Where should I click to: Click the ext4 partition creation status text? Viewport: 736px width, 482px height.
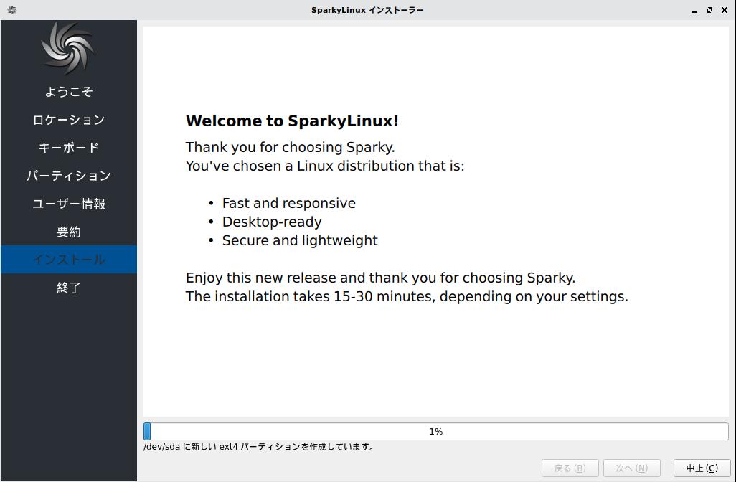pyautogui.click(x=260, y=447)
